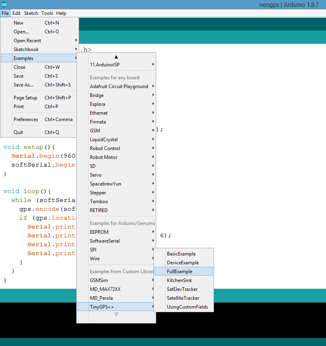Image resolution: width=326 pixels, height=346 pixels.
Task: Open the FullExample sketch
Action: pos(184,272)
